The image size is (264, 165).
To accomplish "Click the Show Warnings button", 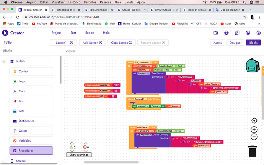I will (x=79, y=155).
